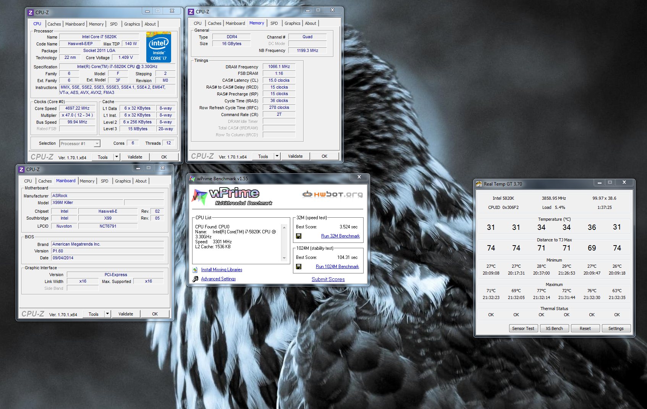
Task: Click the Multiplier x 47.0 value
Action: click(77, 115)
